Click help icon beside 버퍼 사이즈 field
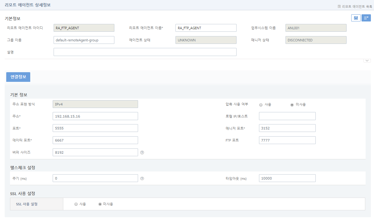Image resolution: width=374 pixels, height=220 pixels. click(x=142, y=152)
